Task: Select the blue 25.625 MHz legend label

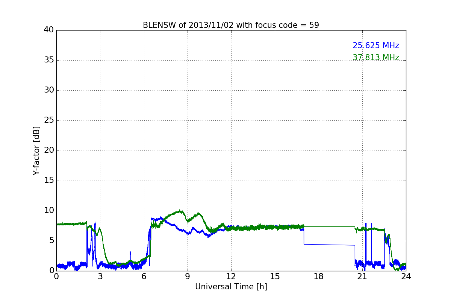Action: pos(376,46)
